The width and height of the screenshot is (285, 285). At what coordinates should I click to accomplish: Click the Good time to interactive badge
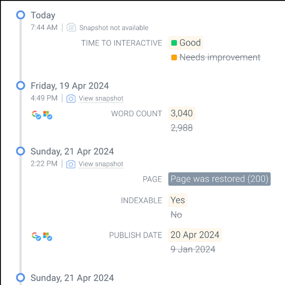click(186, 43)
